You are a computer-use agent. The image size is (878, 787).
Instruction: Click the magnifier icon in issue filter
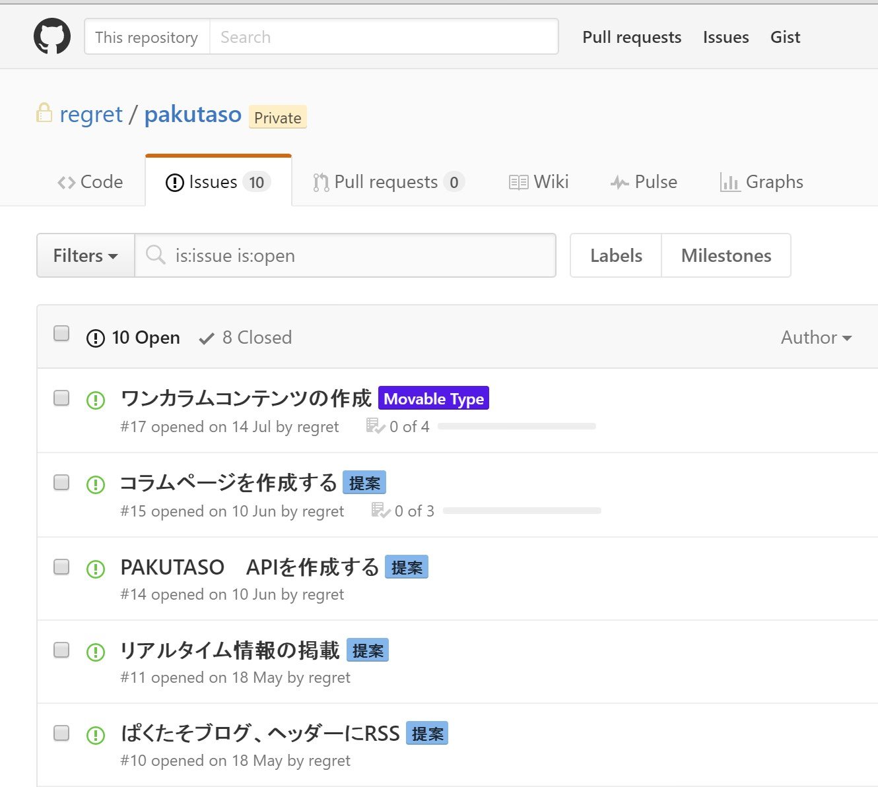[156, 255]
